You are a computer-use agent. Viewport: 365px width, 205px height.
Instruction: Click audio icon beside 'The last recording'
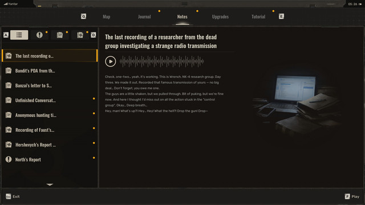[9, 56]
